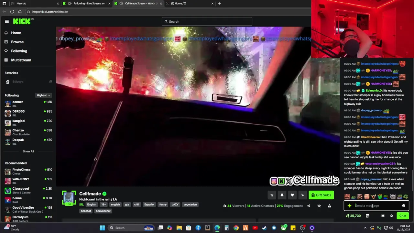Refresh the browser page
The image size is (414, 233).
point(12,12)
